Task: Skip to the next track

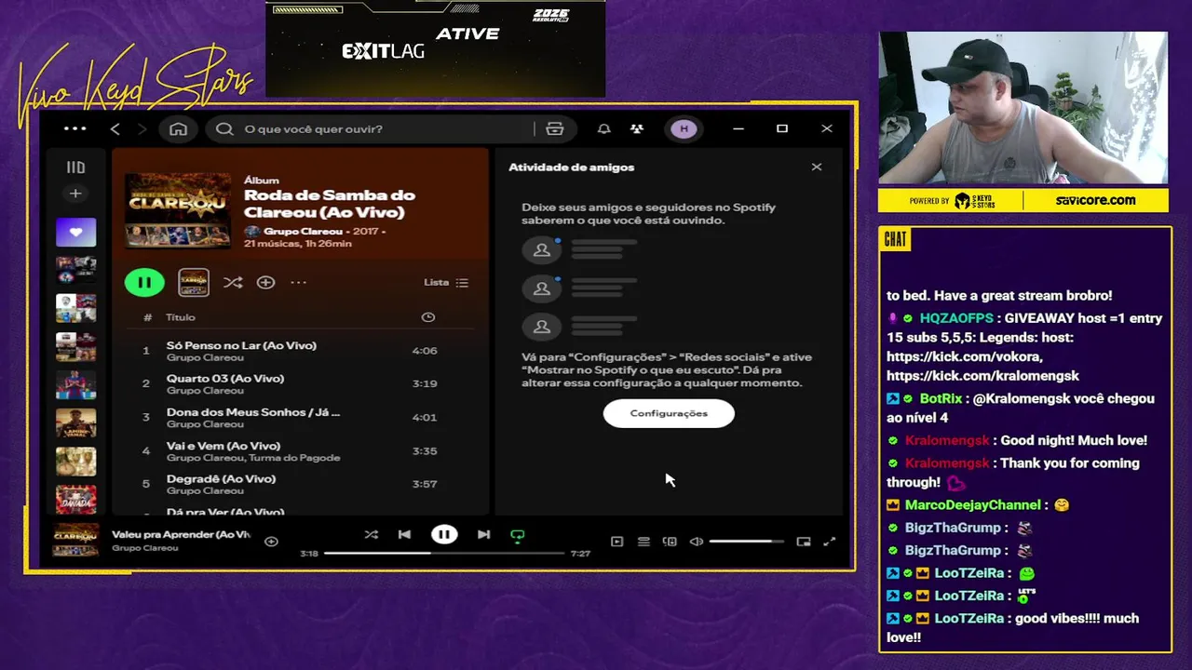Action: click(483, 534)
